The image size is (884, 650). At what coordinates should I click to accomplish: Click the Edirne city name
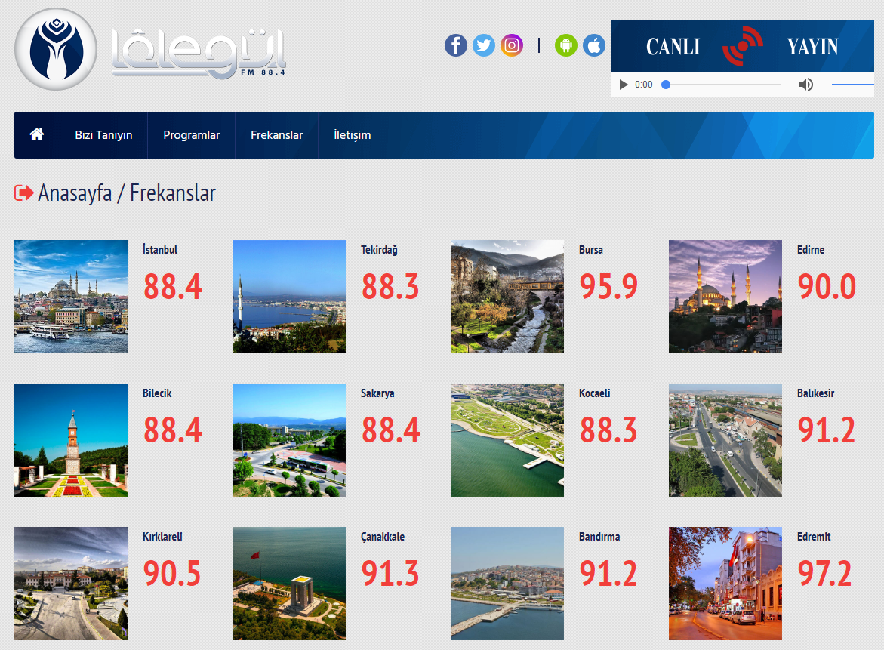pos(811,250)
